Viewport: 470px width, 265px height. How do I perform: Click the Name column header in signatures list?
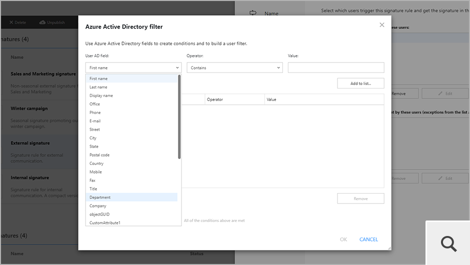(x=17, y=57)
